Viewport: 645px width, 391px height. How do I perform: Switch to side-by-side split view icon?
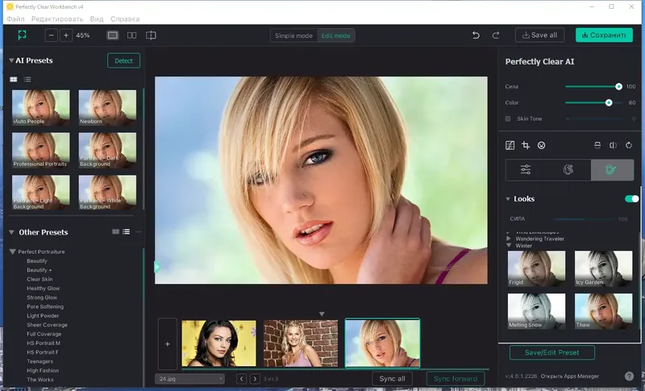131,35
